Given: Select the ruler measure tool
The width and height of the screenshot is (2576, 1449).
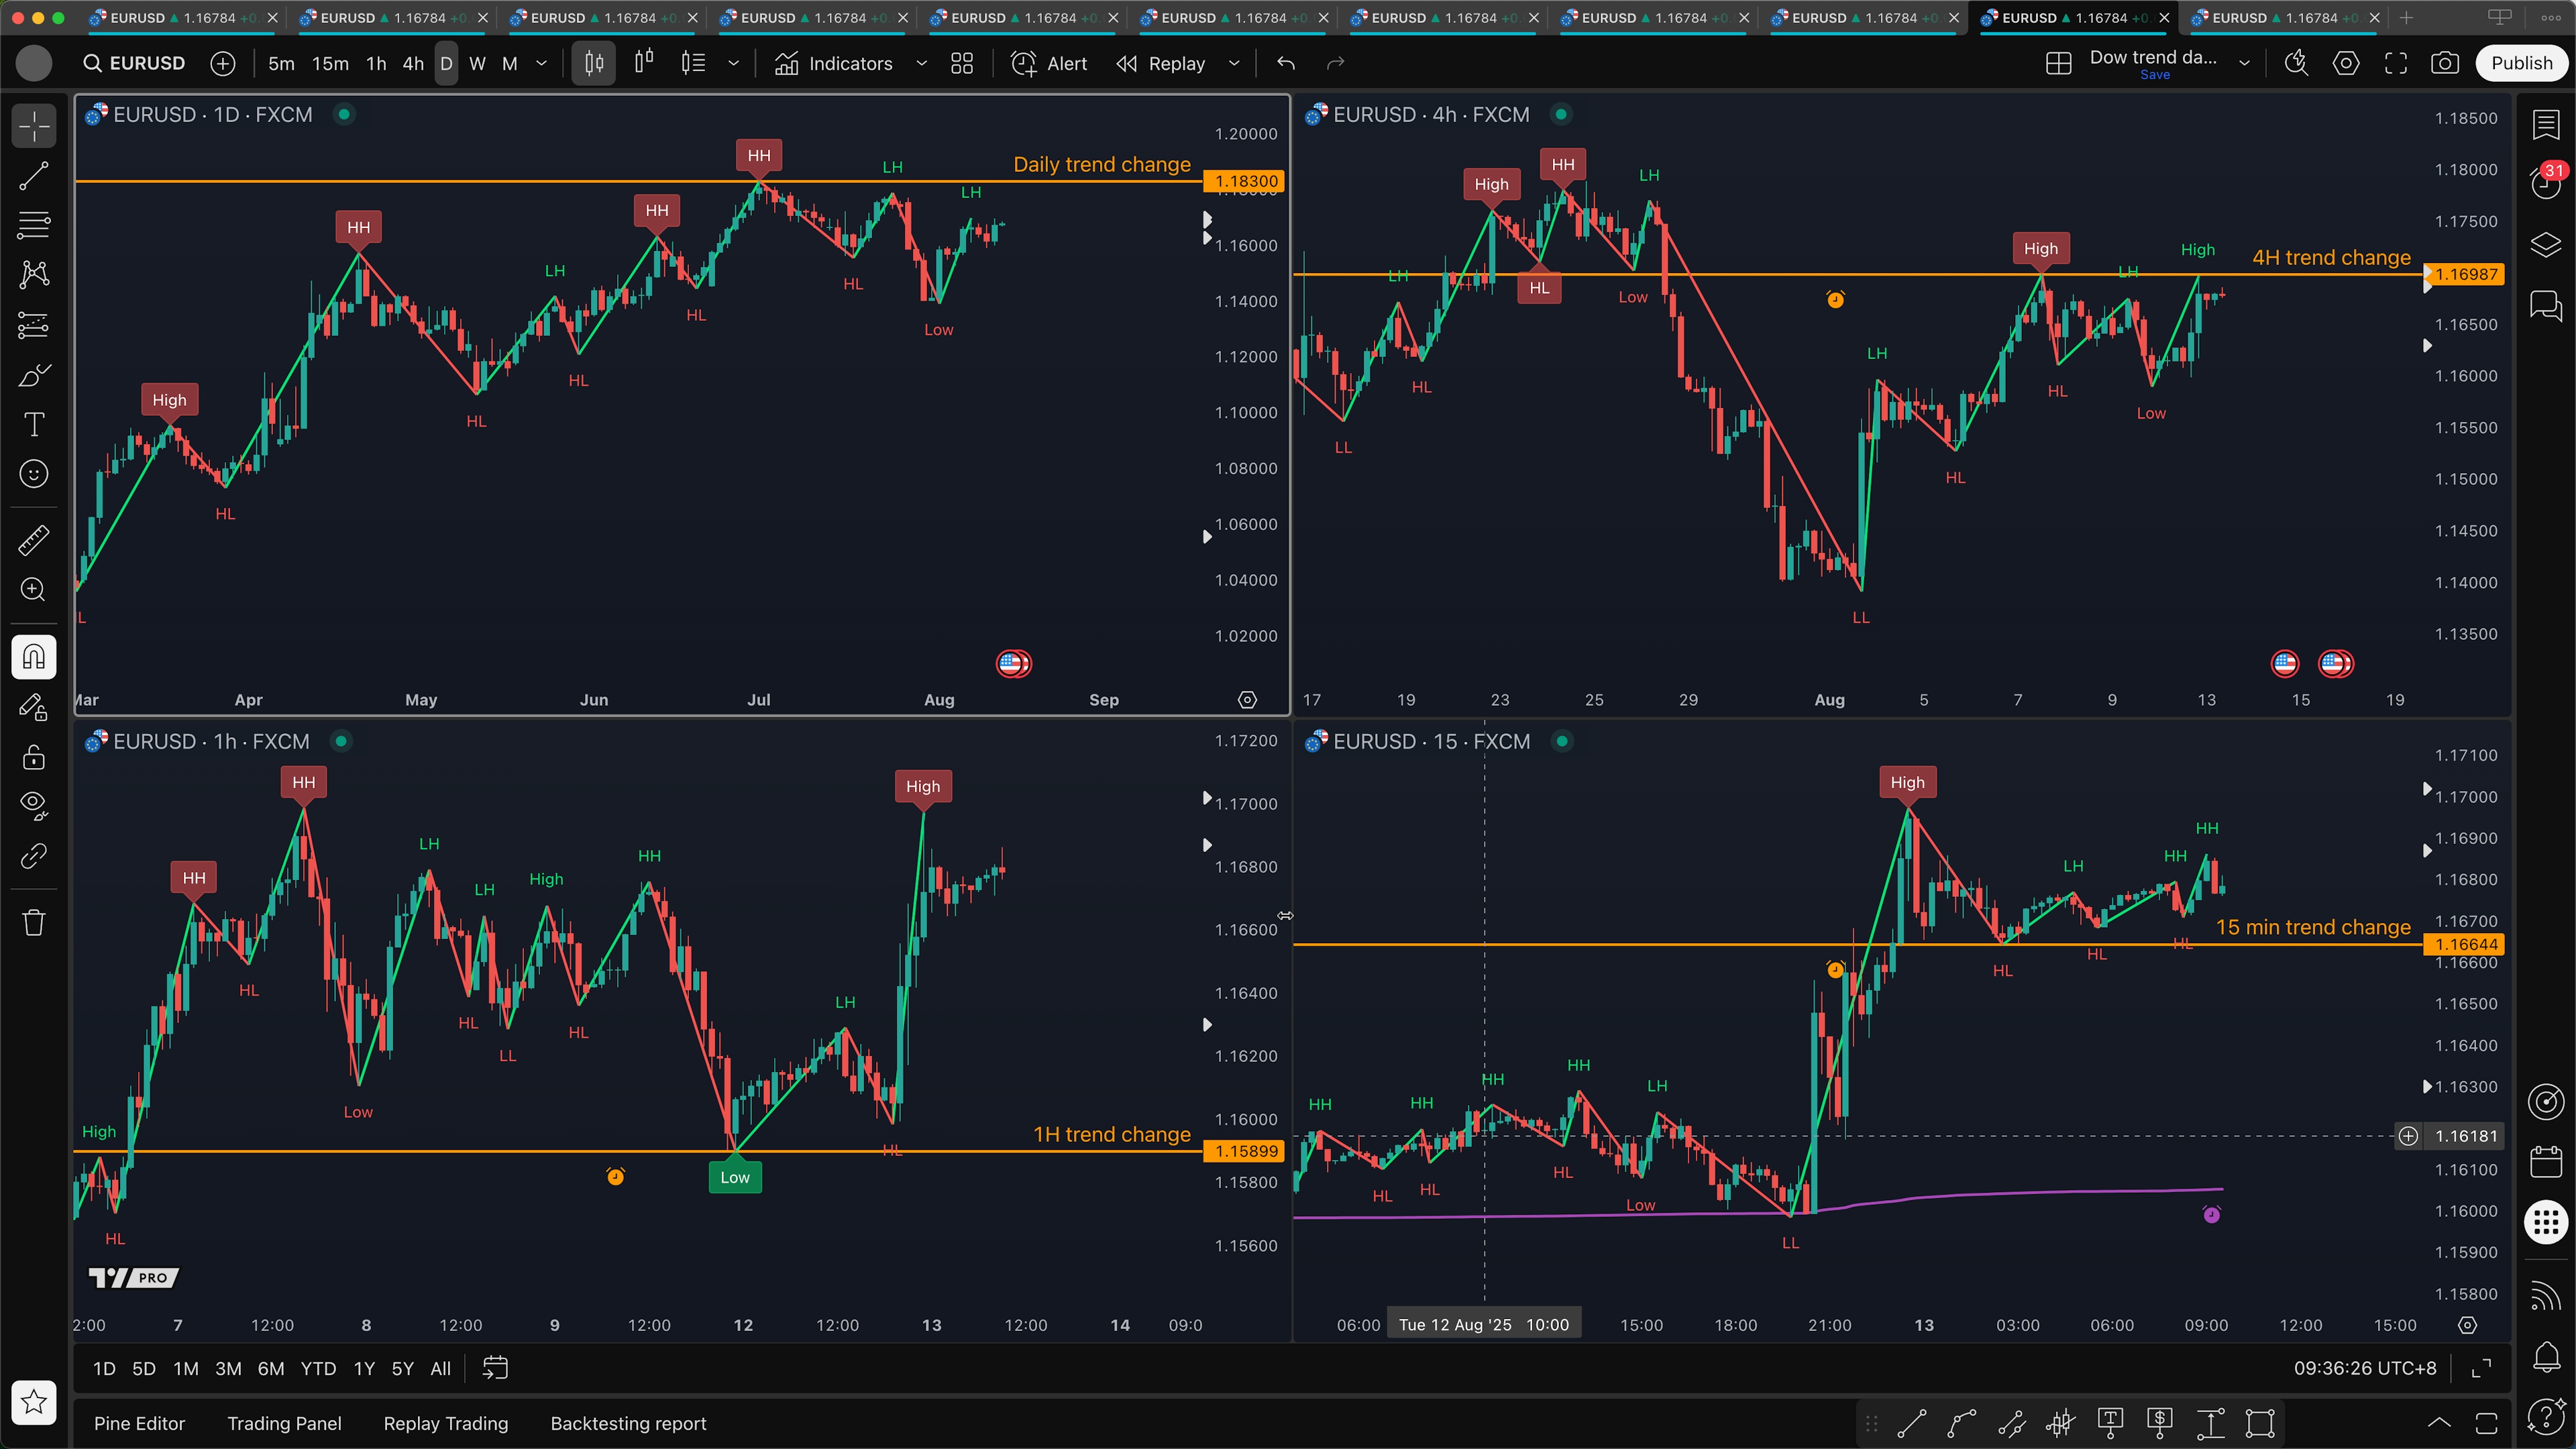Looking at the screenshot, I should [x=34, y=540].
